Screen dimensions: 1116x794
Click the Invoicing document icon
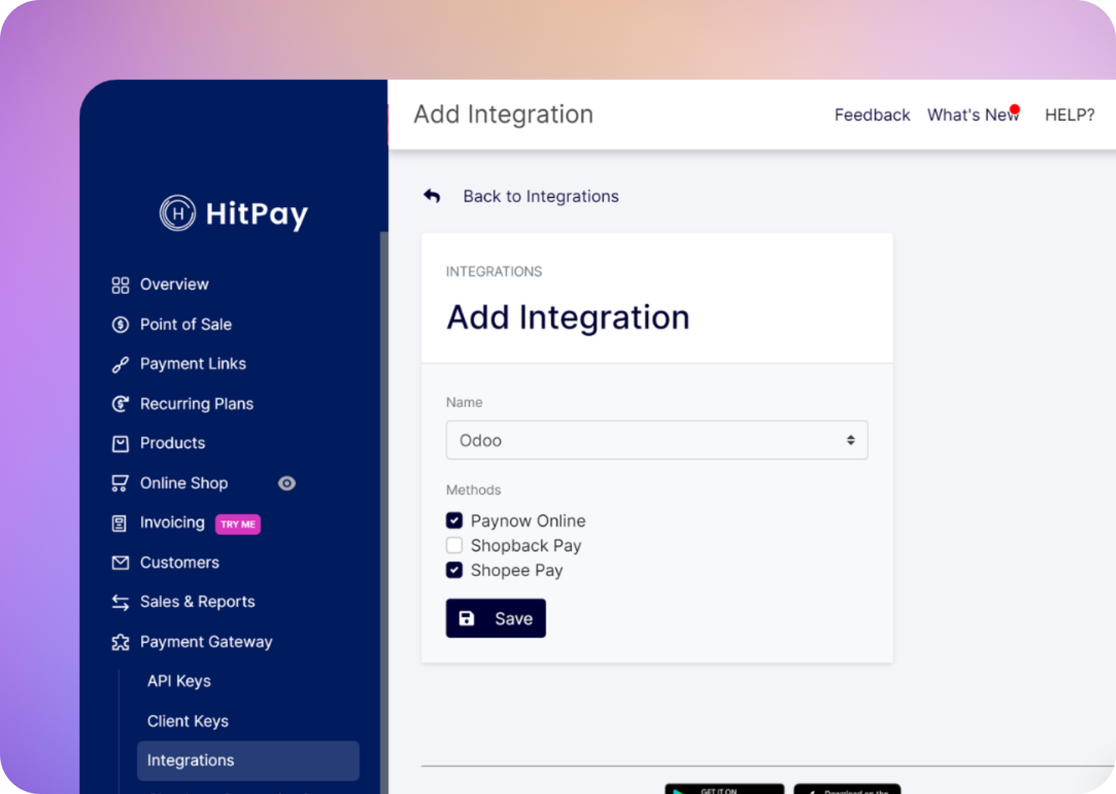click(x=119, y=523)
